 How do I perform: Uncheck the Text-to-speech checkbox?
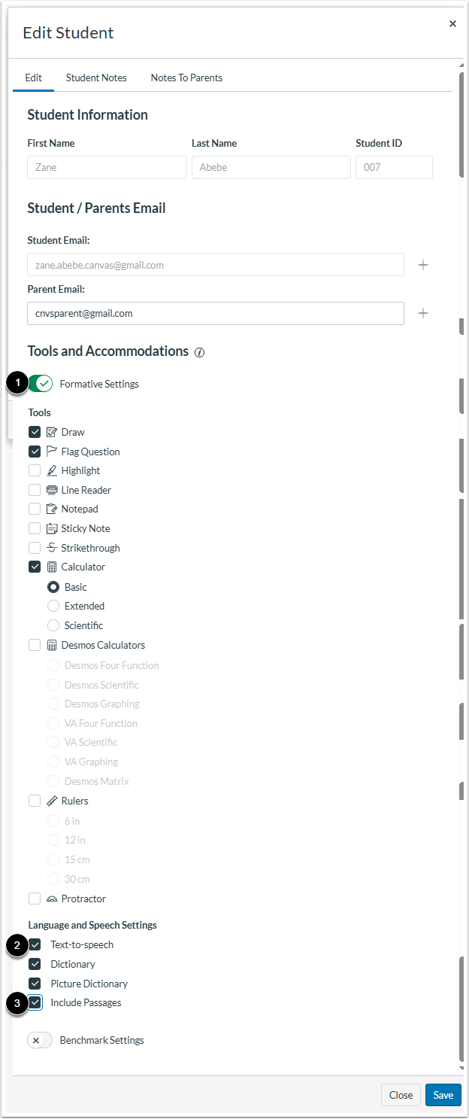pyautogui.click(x=35, y=944)
